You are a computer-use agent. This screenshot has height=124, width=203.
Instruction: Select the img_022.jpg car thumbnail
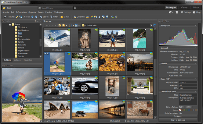pos(85,86)
